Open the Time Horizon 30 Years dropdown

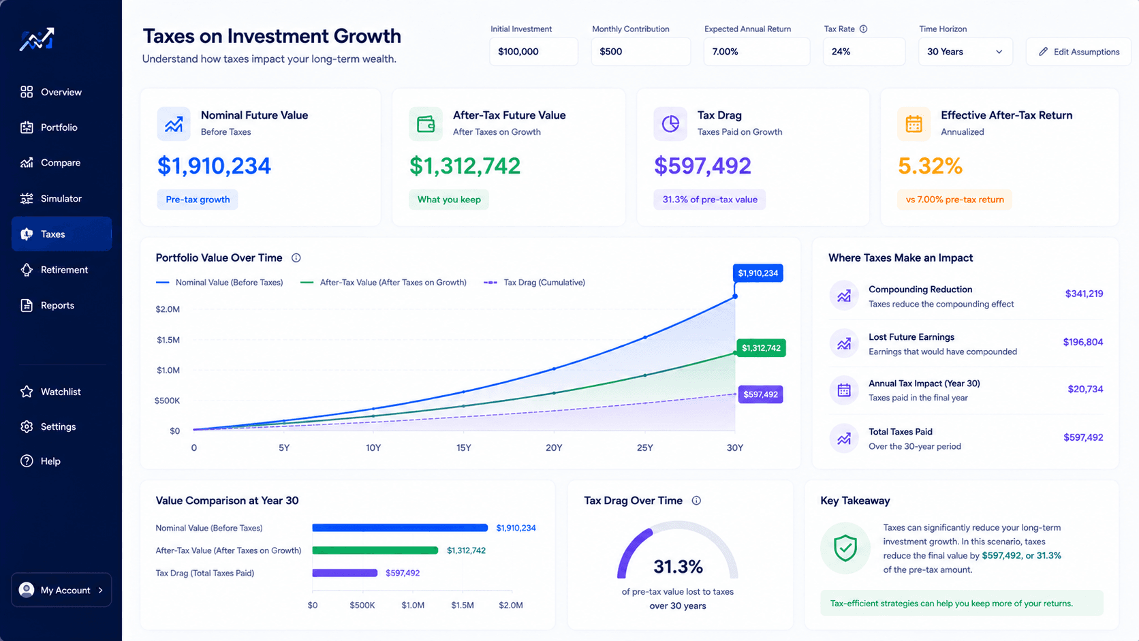(965, 52)
